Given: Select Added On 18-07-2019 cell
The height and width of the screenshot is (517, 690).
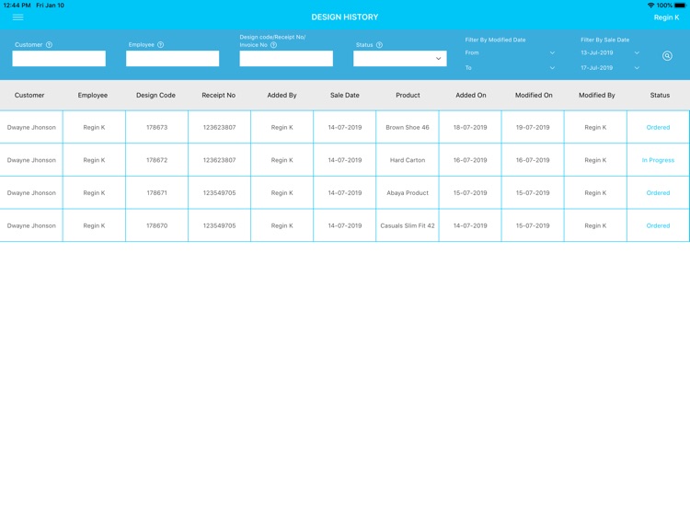Looking at the screenshot, I should 470,127.
